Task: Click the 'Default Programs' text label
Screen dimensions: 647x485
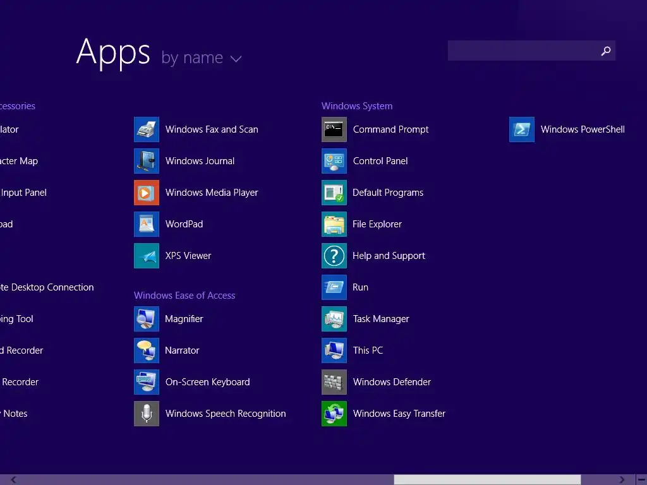Action: coord(388,193)
